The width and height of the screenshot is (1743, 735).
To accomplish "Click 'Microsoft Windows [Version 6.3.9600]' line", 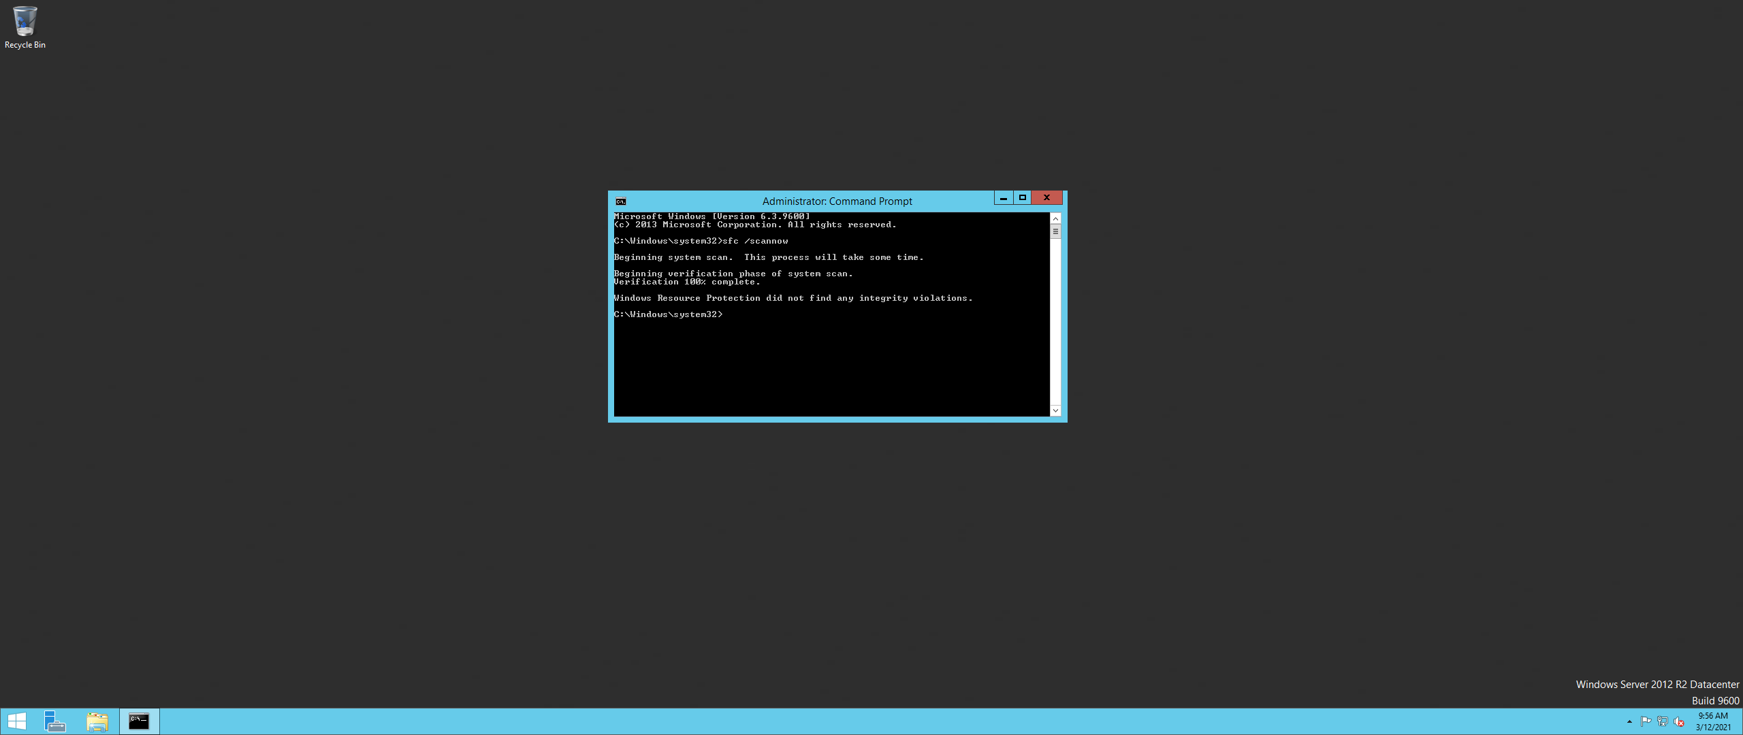I will (711, 216).
